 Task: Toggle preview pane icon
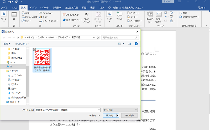point(129,44)
